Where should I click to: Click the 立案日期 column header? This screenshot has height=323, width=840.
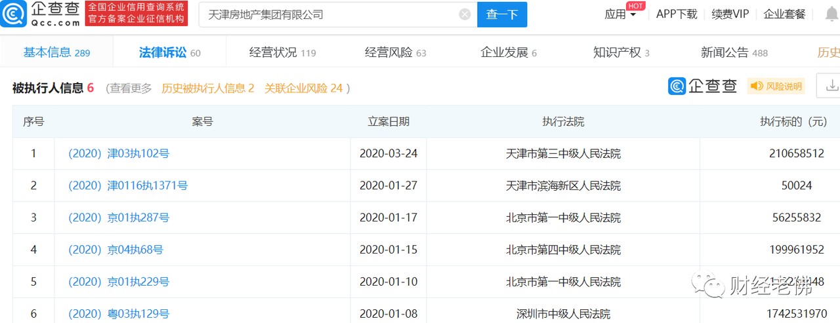point(388,121)
